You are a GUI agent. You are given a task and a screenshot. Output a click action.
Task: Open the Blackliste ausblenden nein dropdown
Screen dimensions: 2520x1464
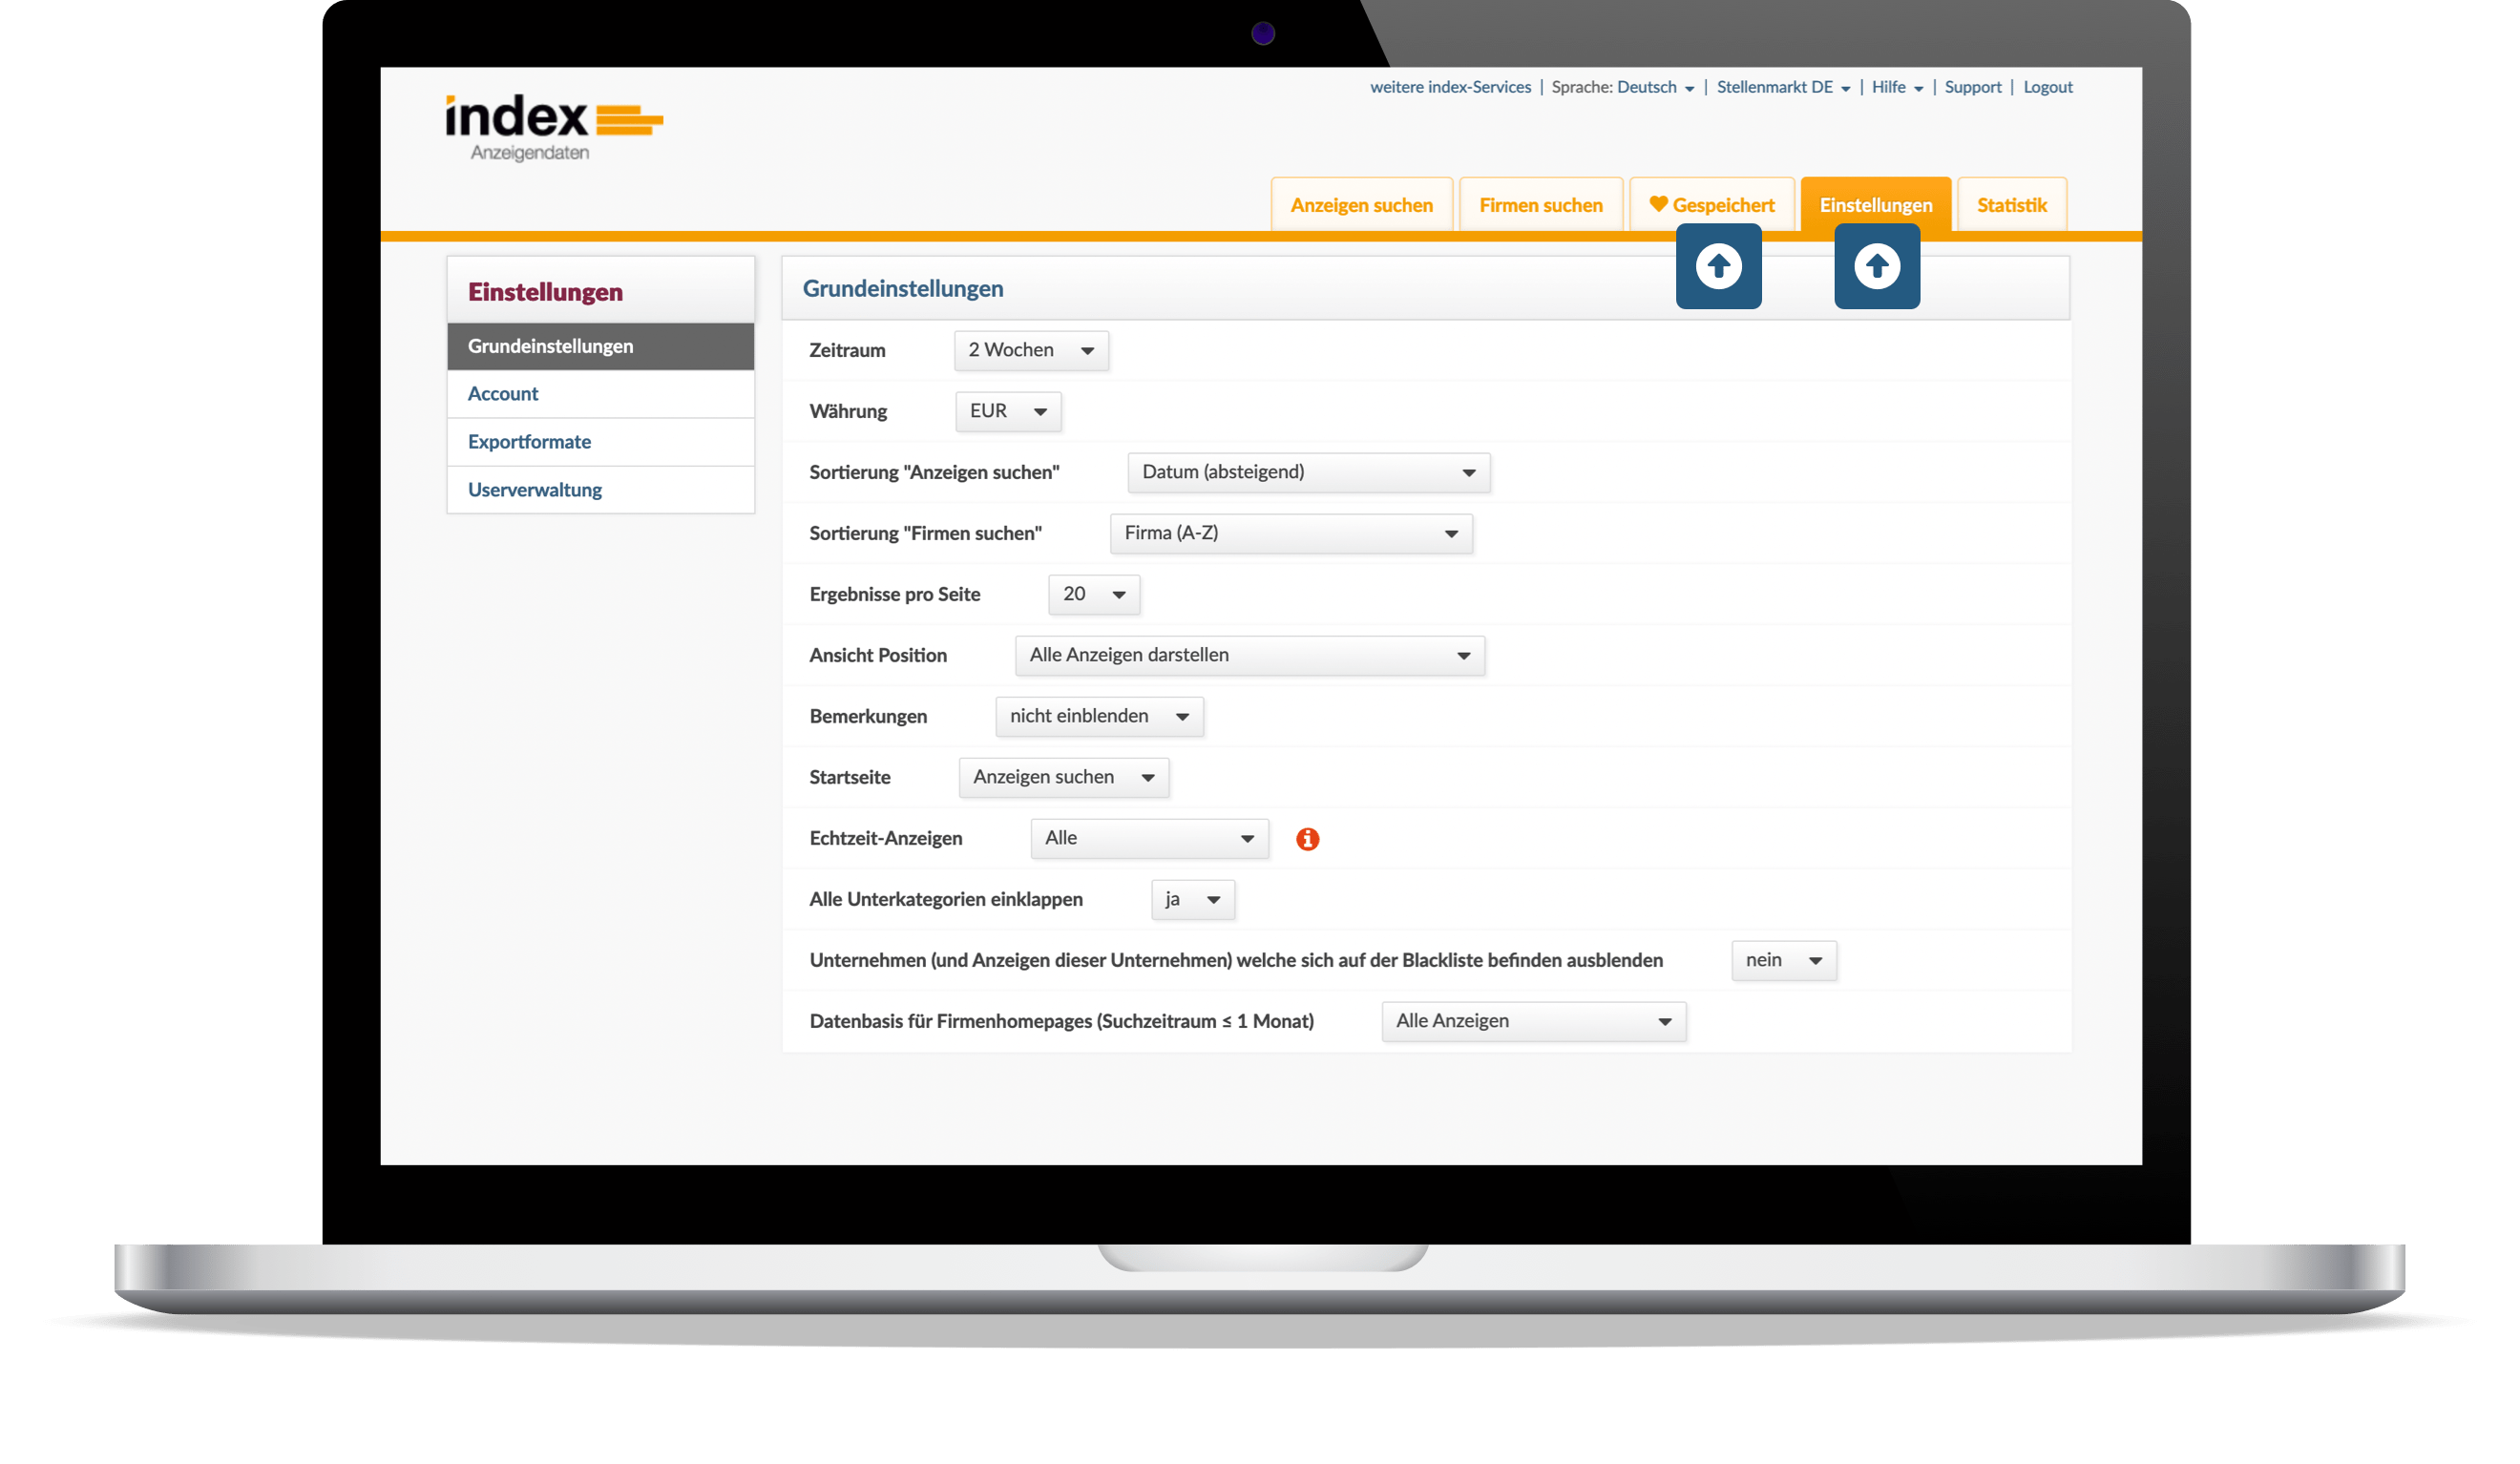click(x=1783, y=960)
